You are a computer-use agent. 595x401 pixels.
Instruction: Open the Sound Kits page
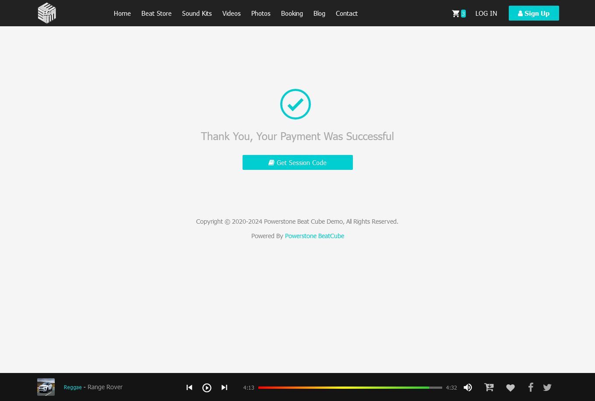coord(197,14)
